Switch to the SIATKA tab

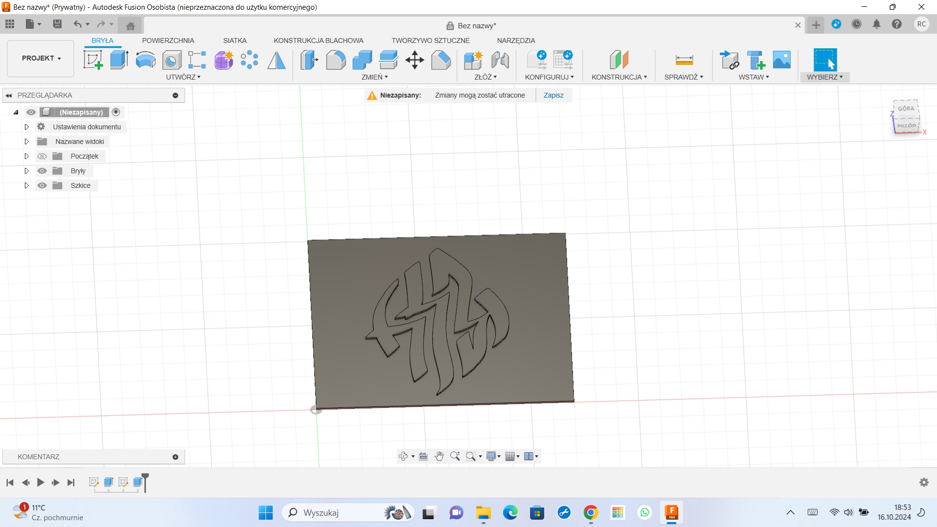(235, 41)
